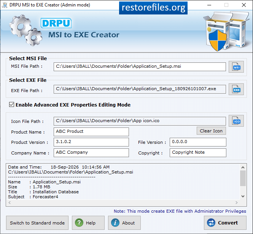This screenshot has height=234, width=253.
Task: Switch to Standard mode
Action: pyautogui.click(x=37, y=223)
